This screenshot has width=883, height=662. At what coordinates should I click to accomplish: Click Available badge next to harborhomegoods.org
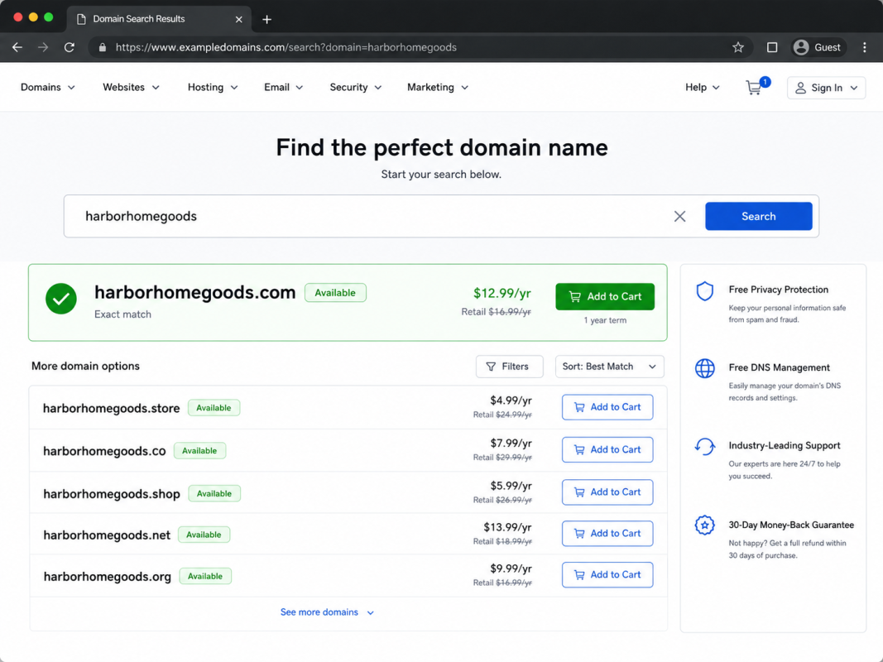click(x=205, y=577)
